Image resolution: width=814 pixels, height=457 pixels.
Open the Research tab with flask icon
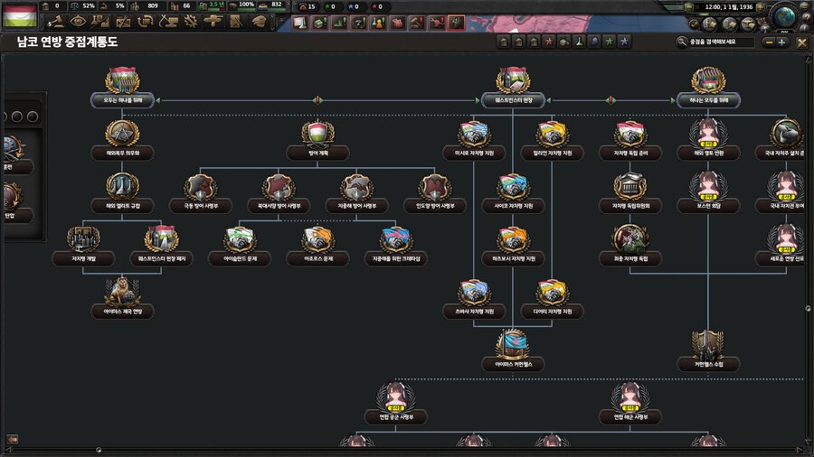pos(99,22)
